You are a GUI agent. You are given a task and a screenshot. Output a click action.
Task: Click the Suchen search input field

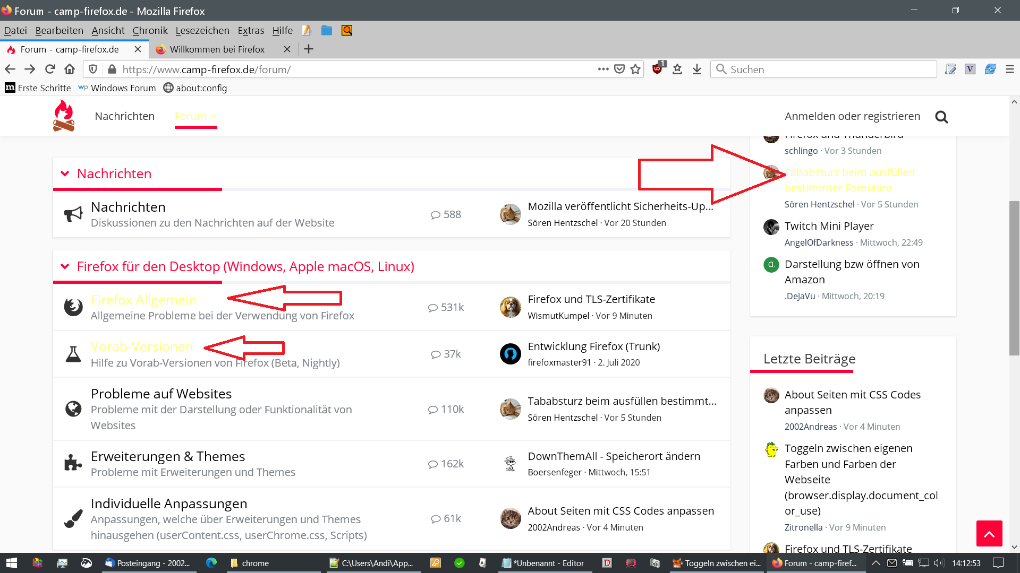click(829, 70)
